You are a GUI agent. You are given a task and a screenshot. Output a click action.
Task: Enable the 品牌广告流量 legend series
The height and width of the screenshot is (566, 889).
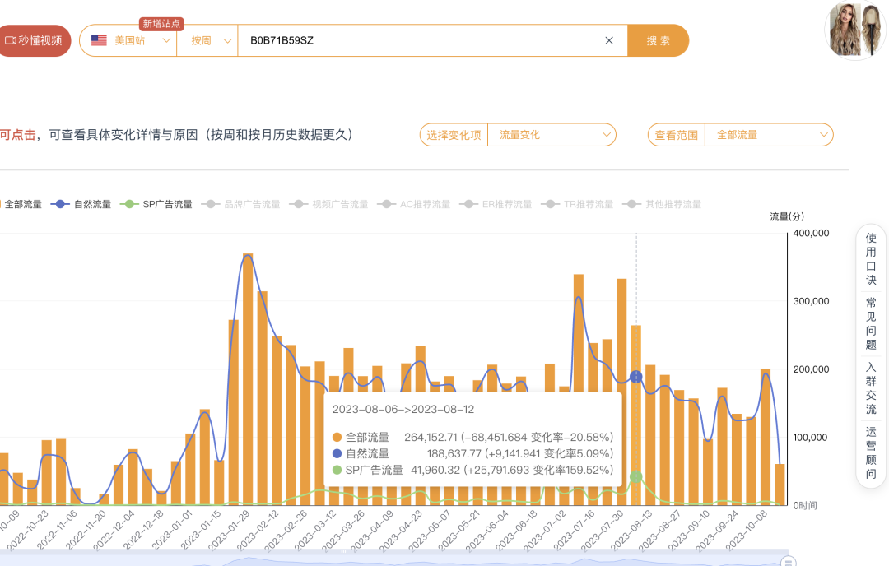click(241, 205)
